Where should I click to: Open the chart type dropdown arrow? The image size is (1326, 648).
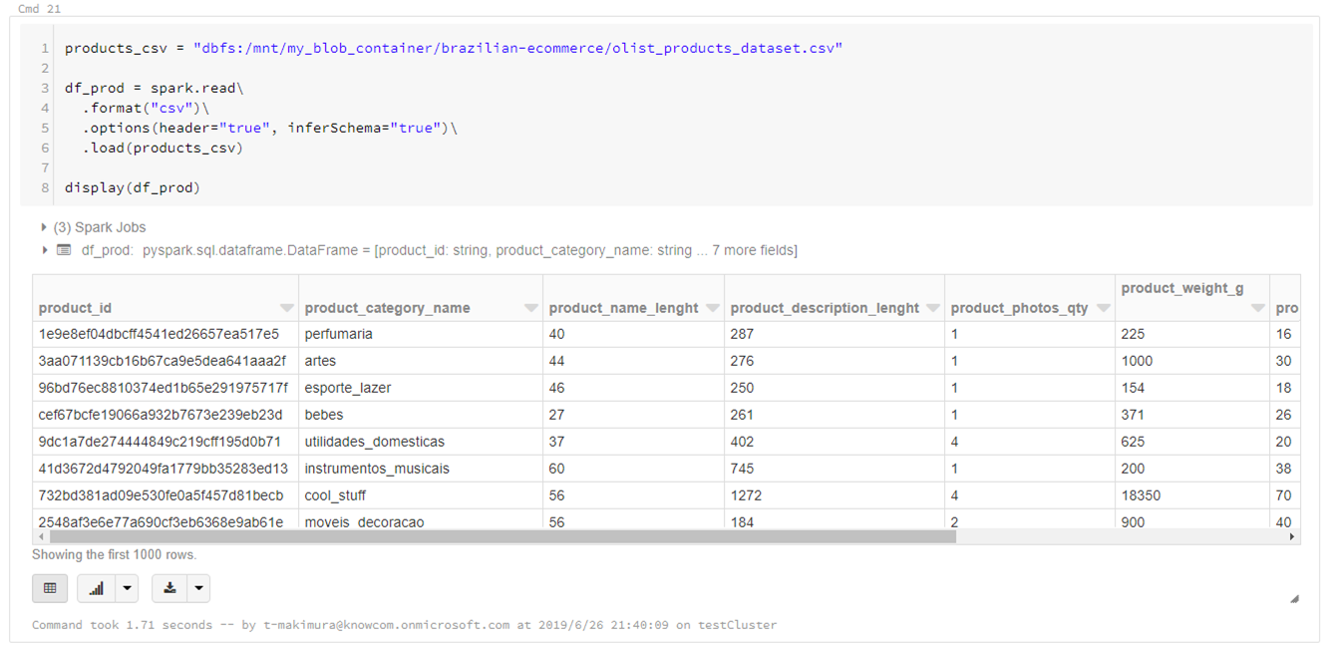(127, 588)
